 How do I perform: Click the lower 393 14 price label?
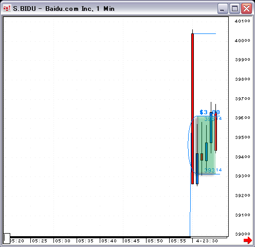pos(213,170)
